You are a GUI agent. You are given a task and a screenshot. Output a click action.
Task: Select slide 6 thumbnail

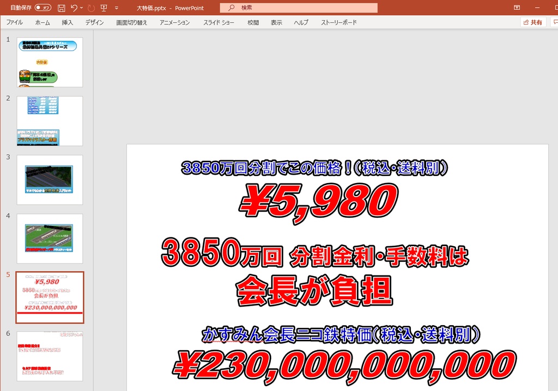pos(50,356)
